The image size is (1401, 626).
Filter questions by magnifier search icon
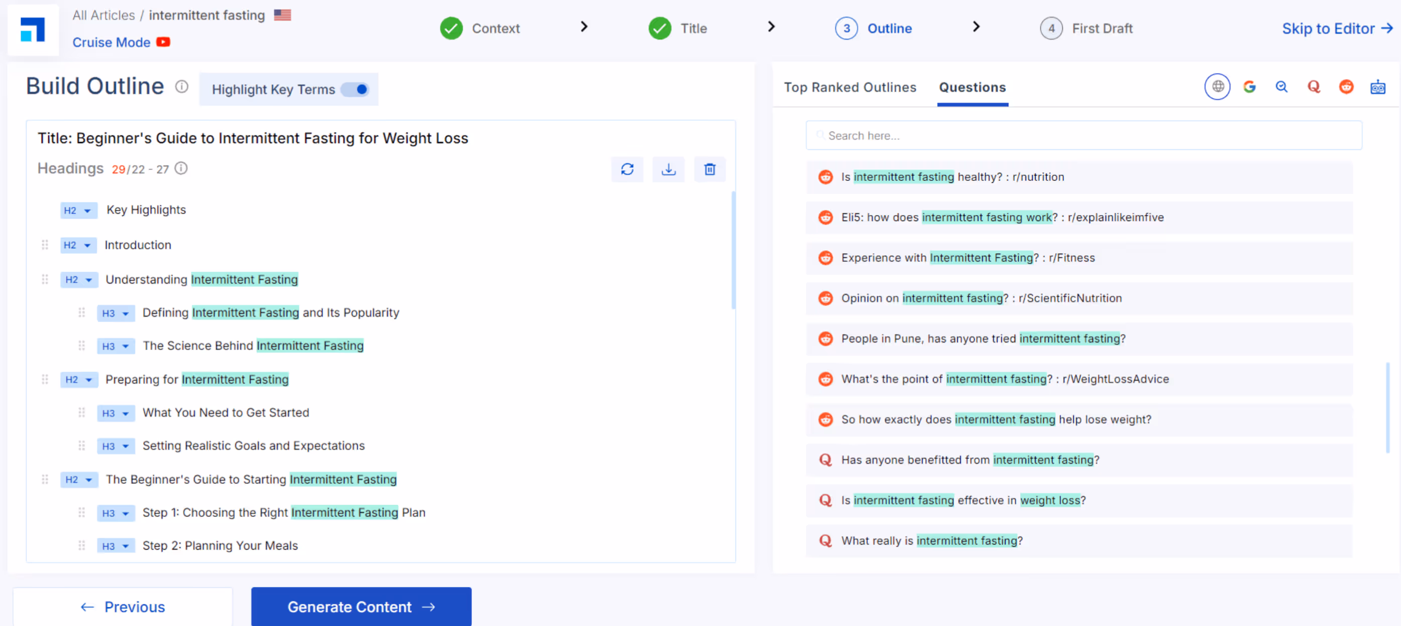(x=1281, y=86)
